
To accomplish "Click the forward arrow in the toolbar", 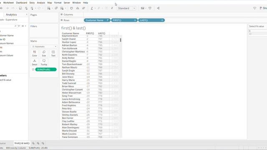I will tap(8, 8).
